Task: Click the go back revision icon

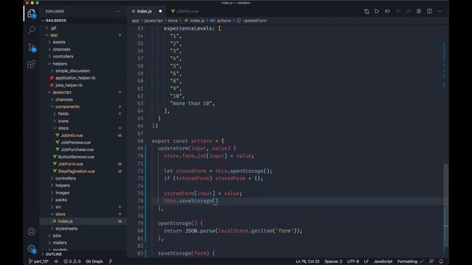Action: [x=387, y=12]
